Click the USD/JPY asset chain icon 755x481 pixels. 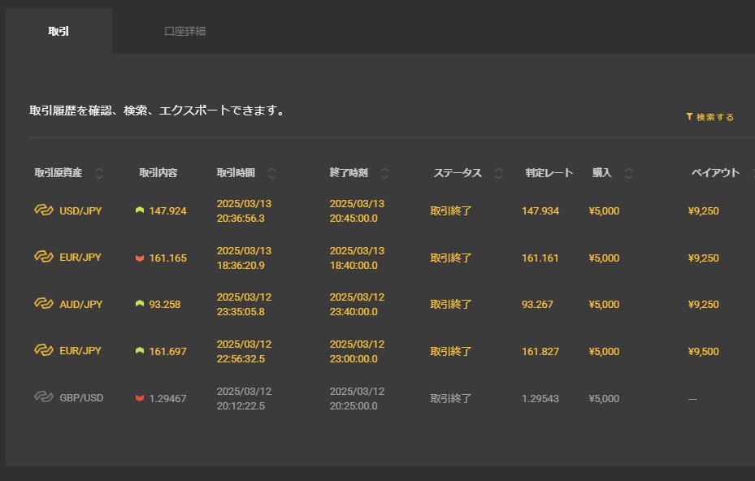coord(44,210)
